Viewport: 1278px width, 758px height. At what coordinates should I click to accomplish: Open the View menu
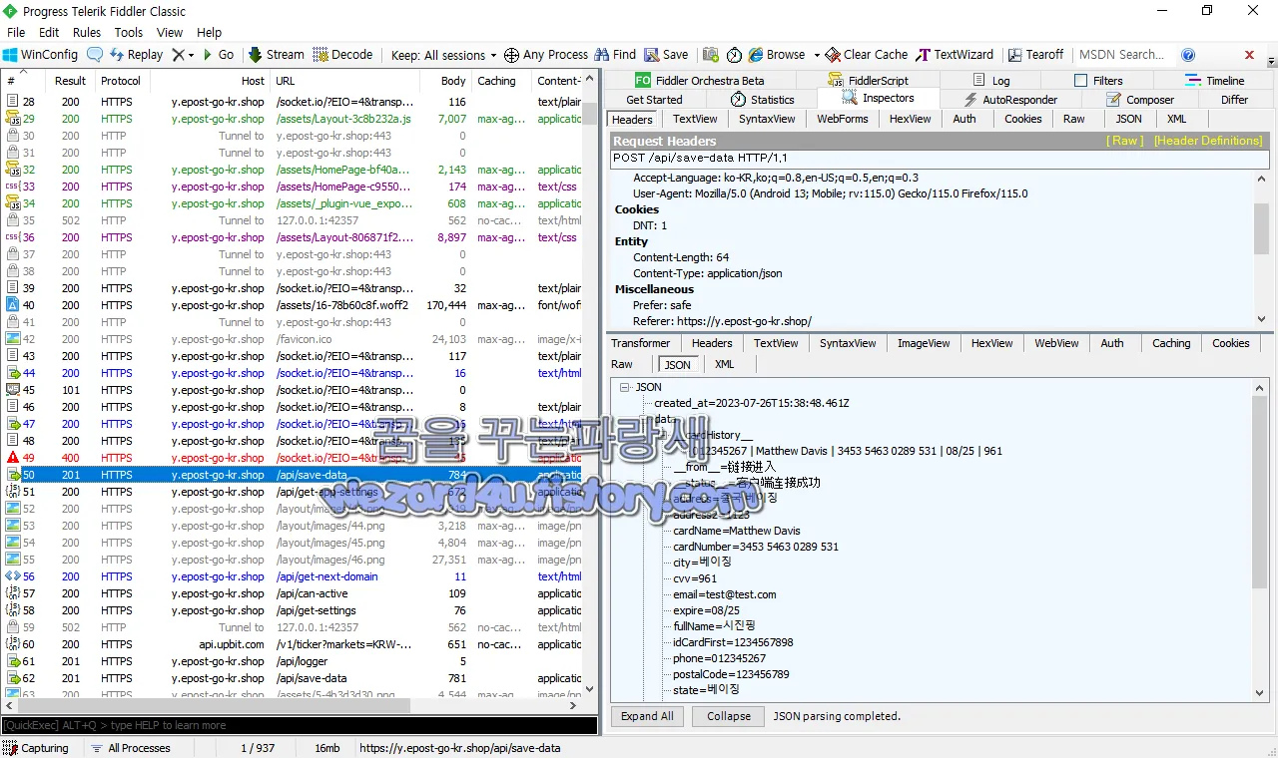pyautogui.click(x=170, y=32)
